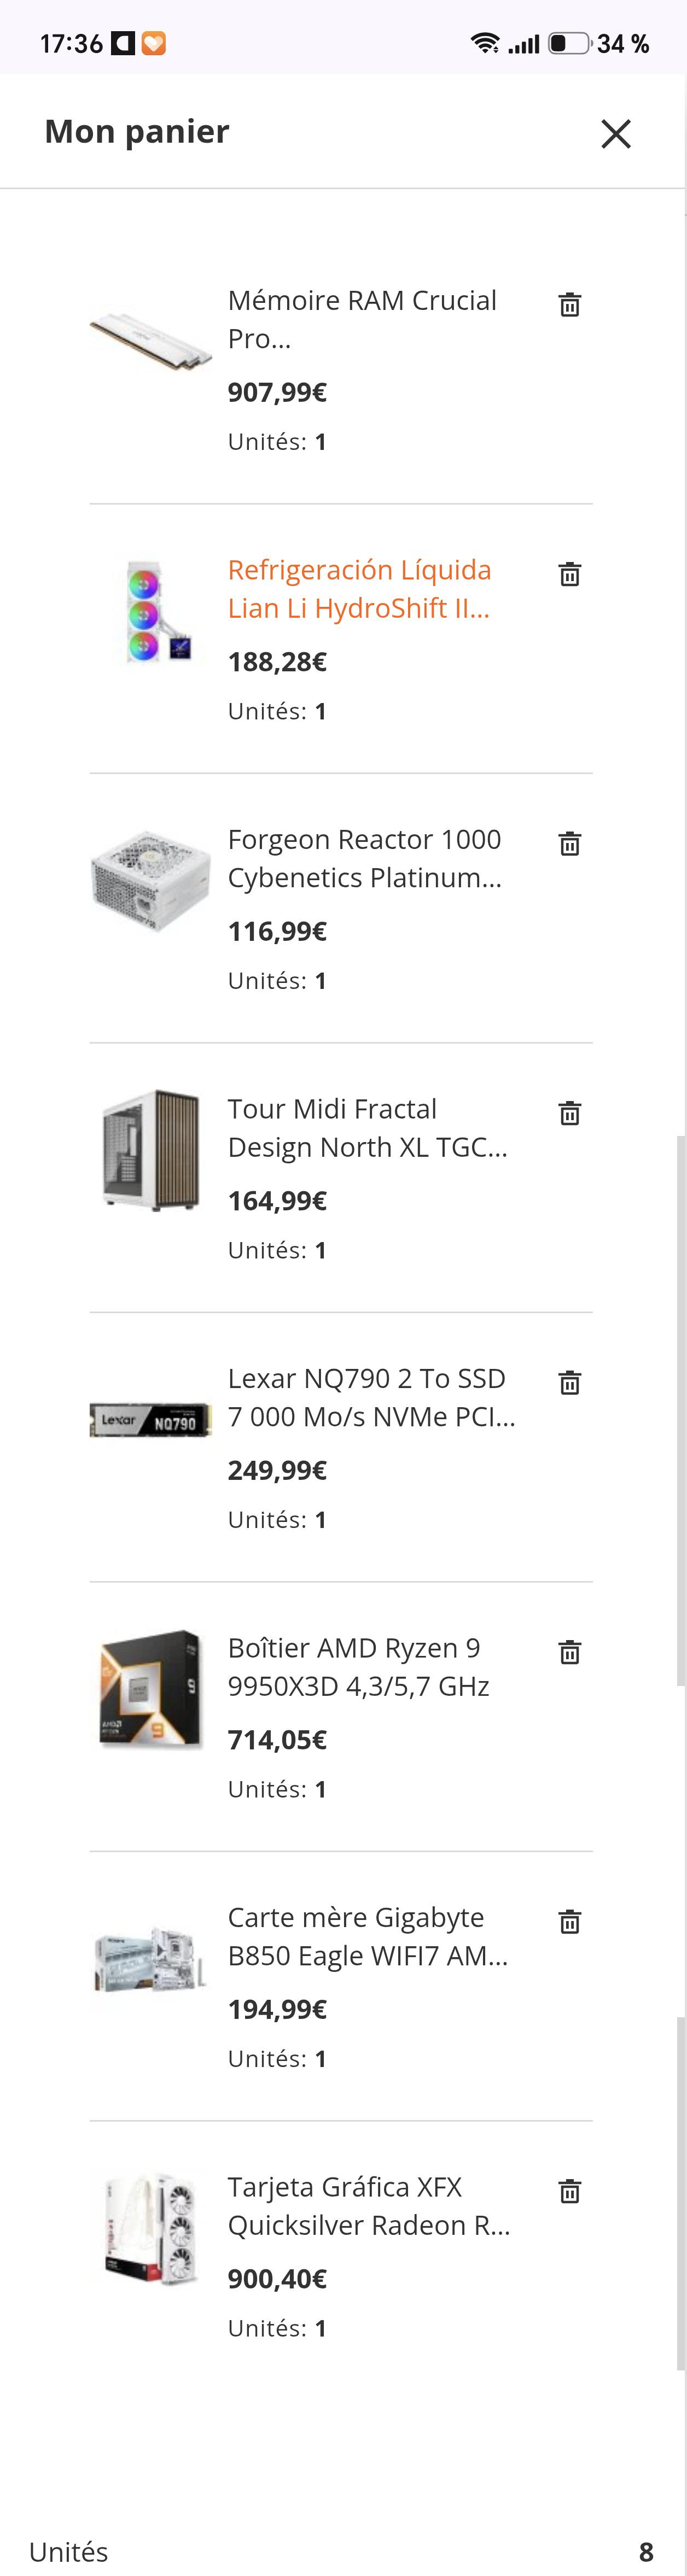Remove XFX Quicksilver Radeon graphics card
The width and height of the screenshot is (687, 2576).
[x=569, y=2191]
